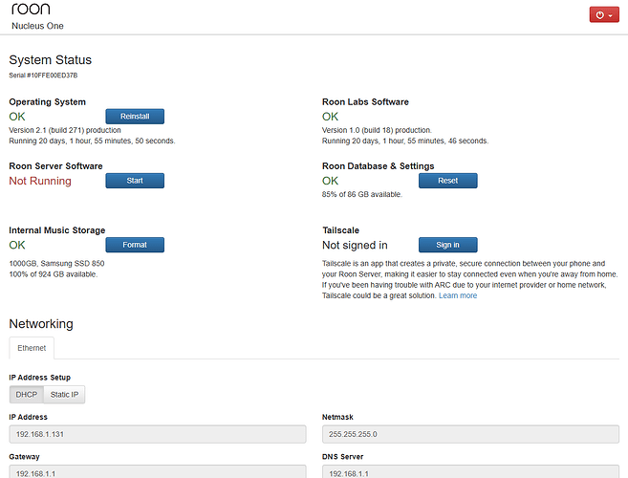
Task: Reinstall the Operating System
Action: (x=135, y=117)
